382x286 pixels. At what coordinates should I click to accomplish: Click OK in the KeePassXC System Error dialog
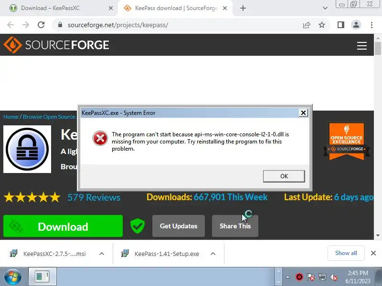pyautogui.click(x=284, y=176)
